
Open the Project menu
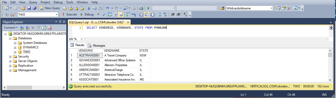(45, 2)
